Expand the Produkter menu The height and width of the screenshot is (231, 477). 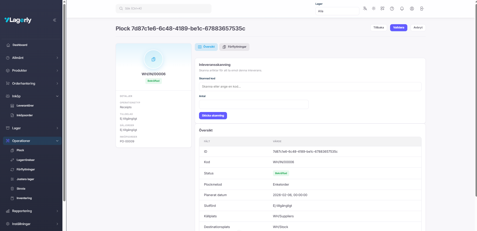(x=32, y=71)
